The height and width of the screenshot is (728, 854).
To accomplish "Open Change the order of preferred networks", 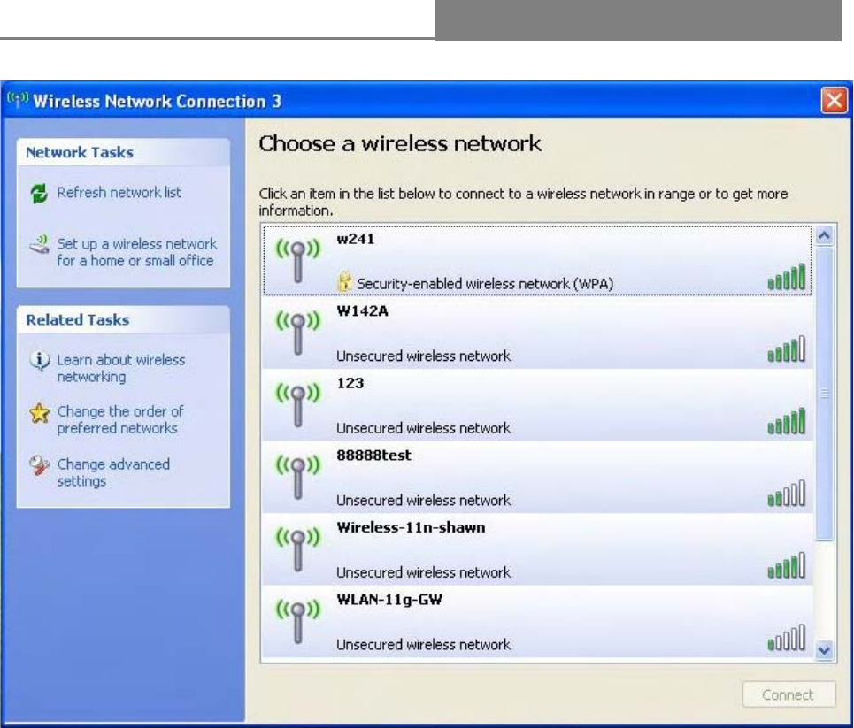I will coord(119,420).
